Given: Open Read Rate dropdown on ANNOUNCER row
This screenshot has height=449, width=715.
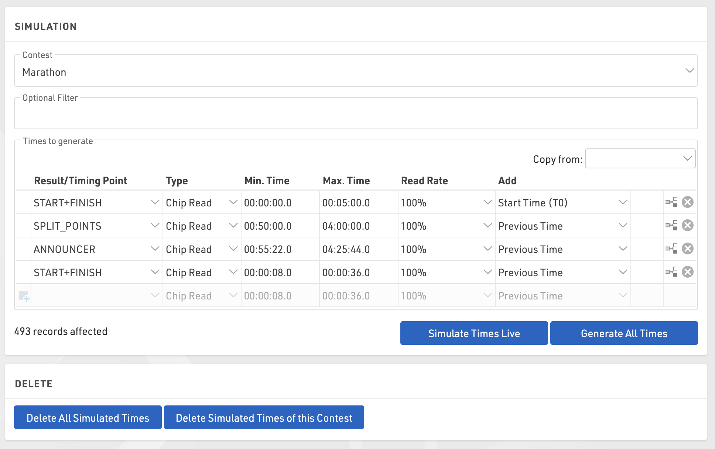Looking at the screenshot, I should tap(487, 249).
